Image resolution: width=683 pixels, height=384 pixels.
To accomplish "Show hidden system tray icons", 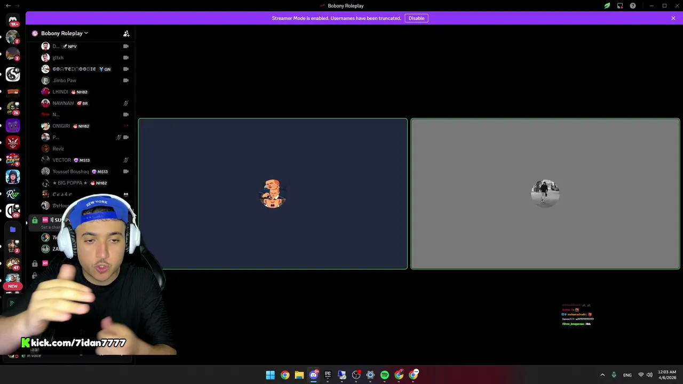I will tap(602, 375).
